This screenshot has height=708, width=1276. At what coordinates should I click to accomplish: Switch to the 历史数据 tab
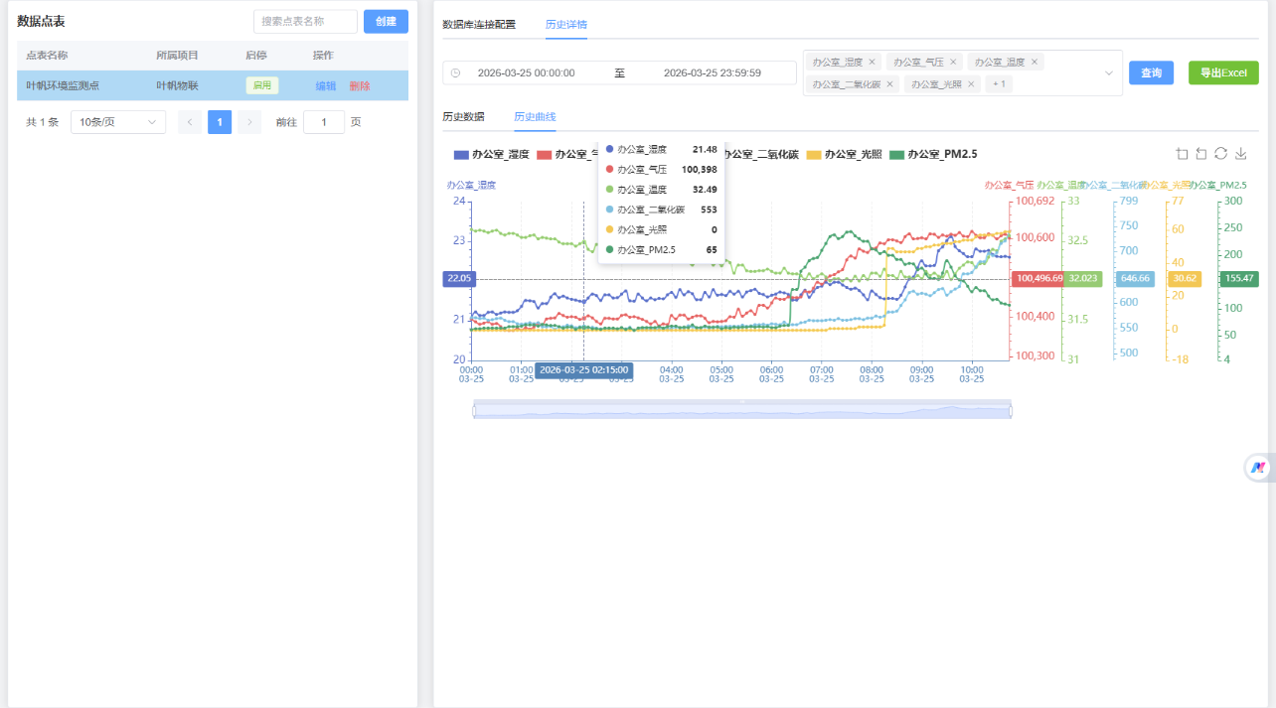463,116
